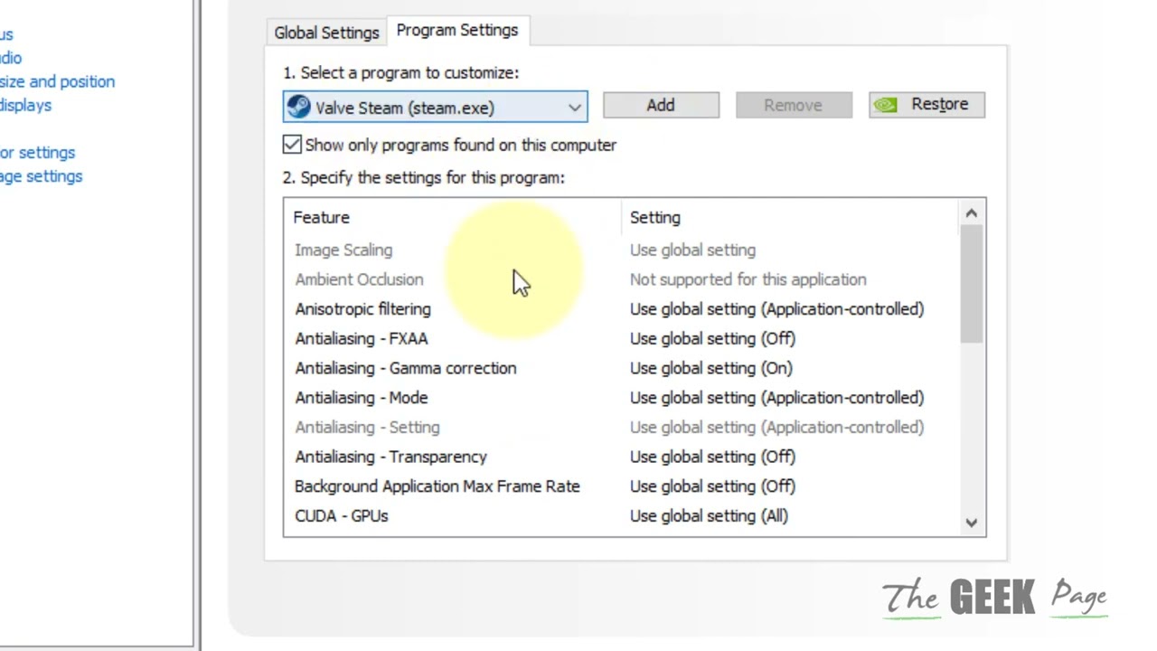Click Antialiasing - Transparency setting value
Screen dimensions: 1157x651
[x=712, y=457]
